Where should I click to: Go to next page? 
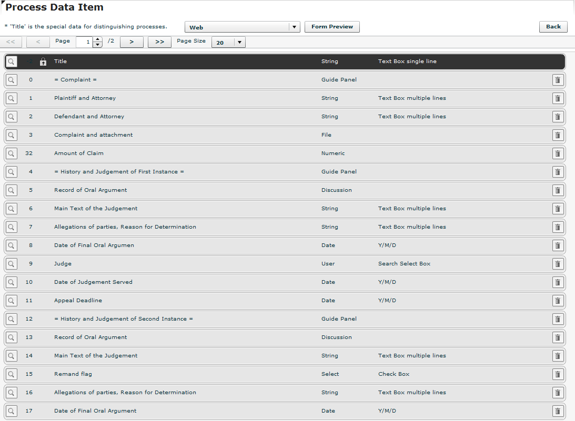point(132,42)
